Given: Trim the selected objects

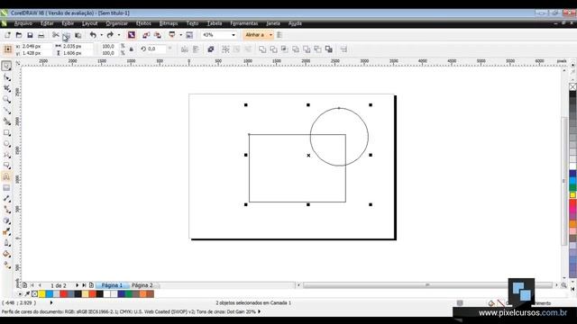Looking at the screenshot, I should 273,49.
